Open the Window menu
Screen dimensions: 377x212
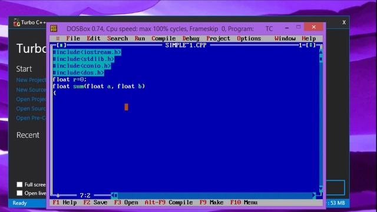click(285, 38)
